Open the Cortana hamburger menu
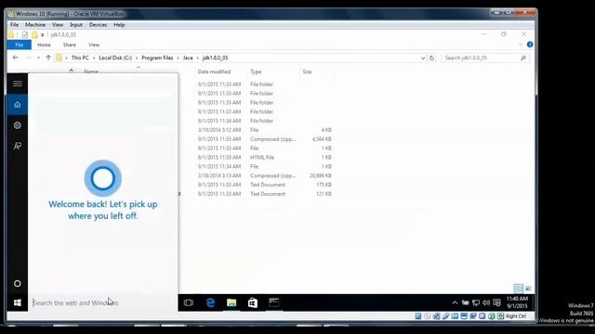Screen dimensions: 595x334 pyautogui.click(x=18, y=83)
